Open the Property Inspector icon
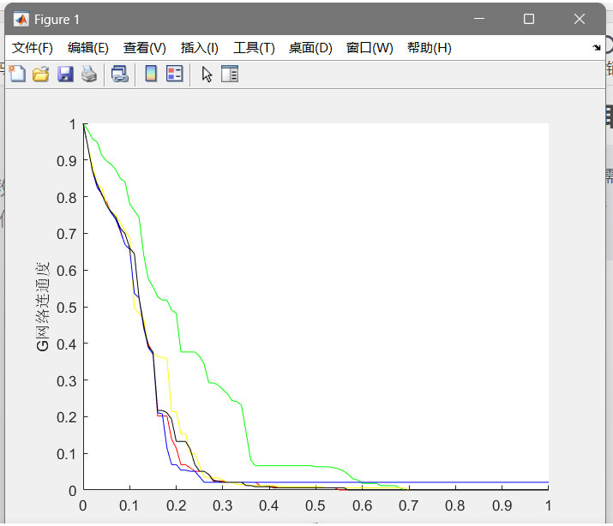Screen dimensions: 613x526 230,74
